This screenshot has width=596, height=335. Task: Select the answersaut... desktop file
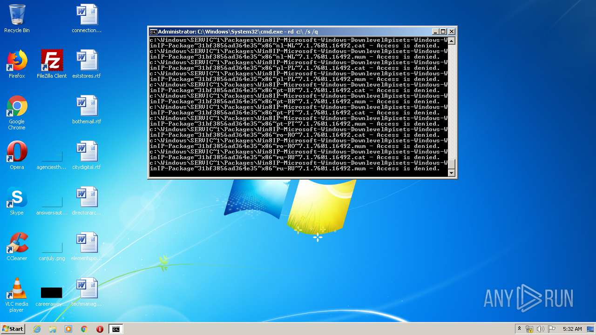pyautogui.click(x=52, y=205)
